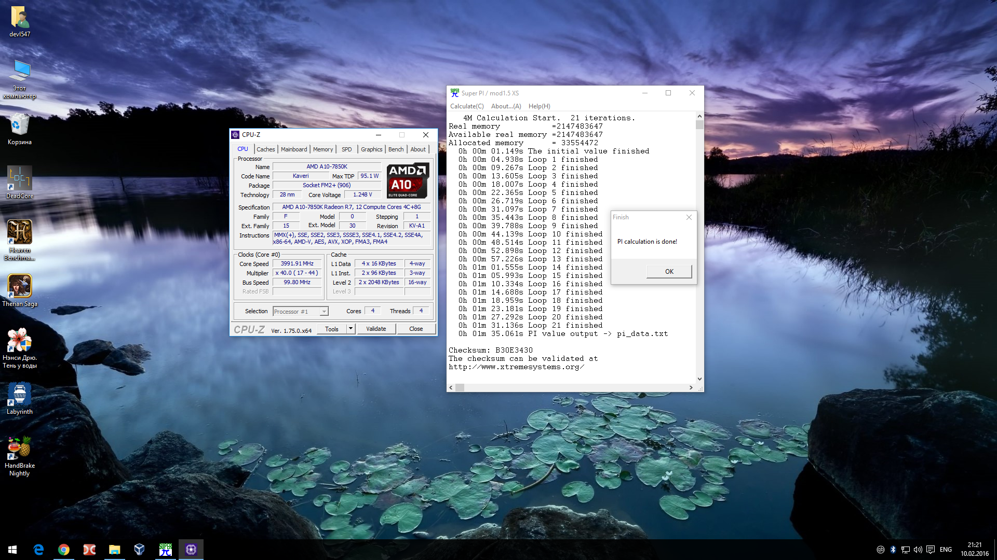Open the Calculate(C) menu in Super PI
The height and width of the screenshot is (560, 997).
click(x=466, y=106)
